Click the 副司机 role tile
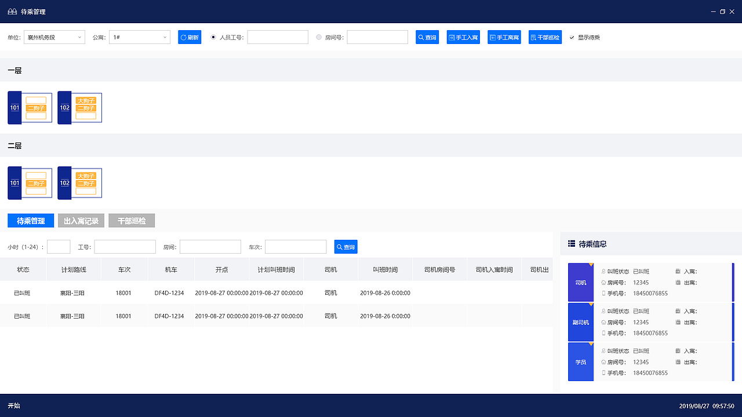This screenshot has width=742, height=417. point(581,322)
